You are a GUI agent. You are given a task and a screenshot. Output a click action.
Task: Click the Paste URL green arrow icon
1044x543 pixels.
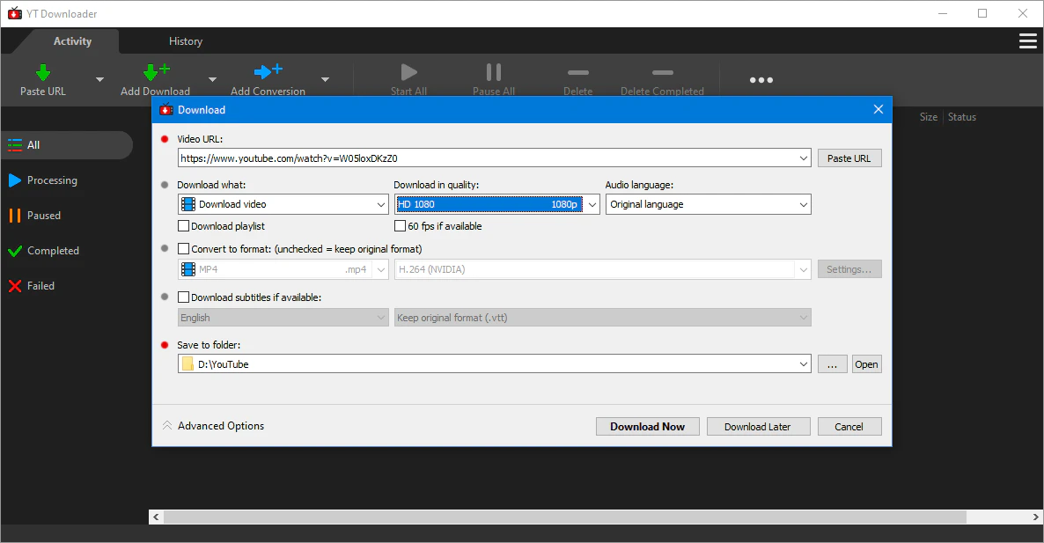(42, 73)
